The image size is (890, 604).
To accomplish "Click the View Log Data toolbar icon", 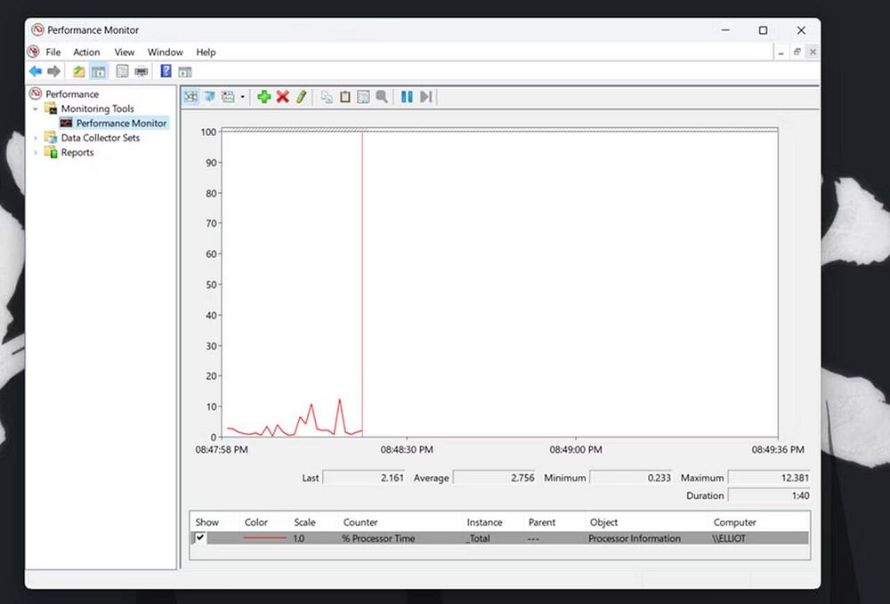I will pos(209,97).
